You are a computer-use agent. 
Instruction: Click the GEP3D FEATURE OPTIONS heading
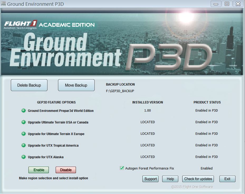(56, 102)
